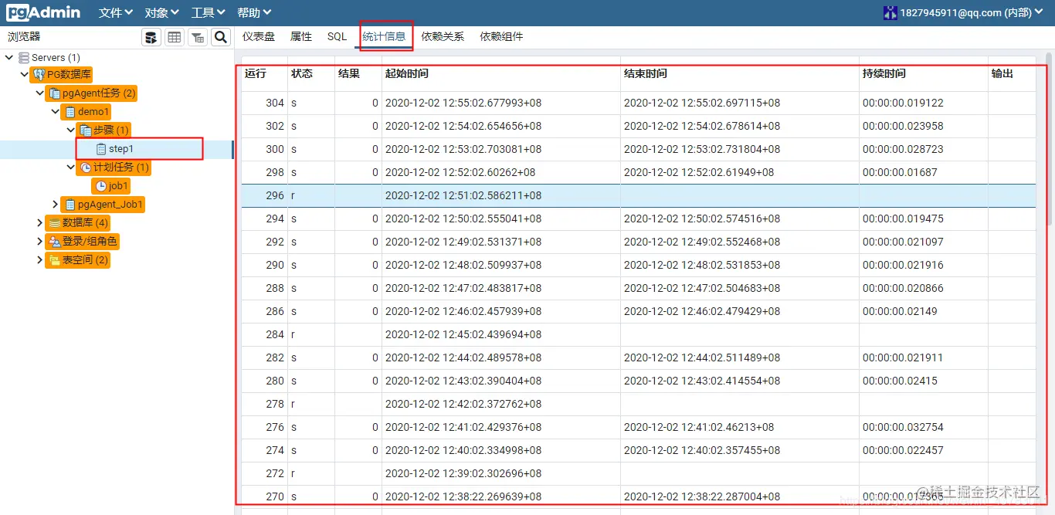Sort by the 结果 column header

pyautogui.click(x=349, y=74)
